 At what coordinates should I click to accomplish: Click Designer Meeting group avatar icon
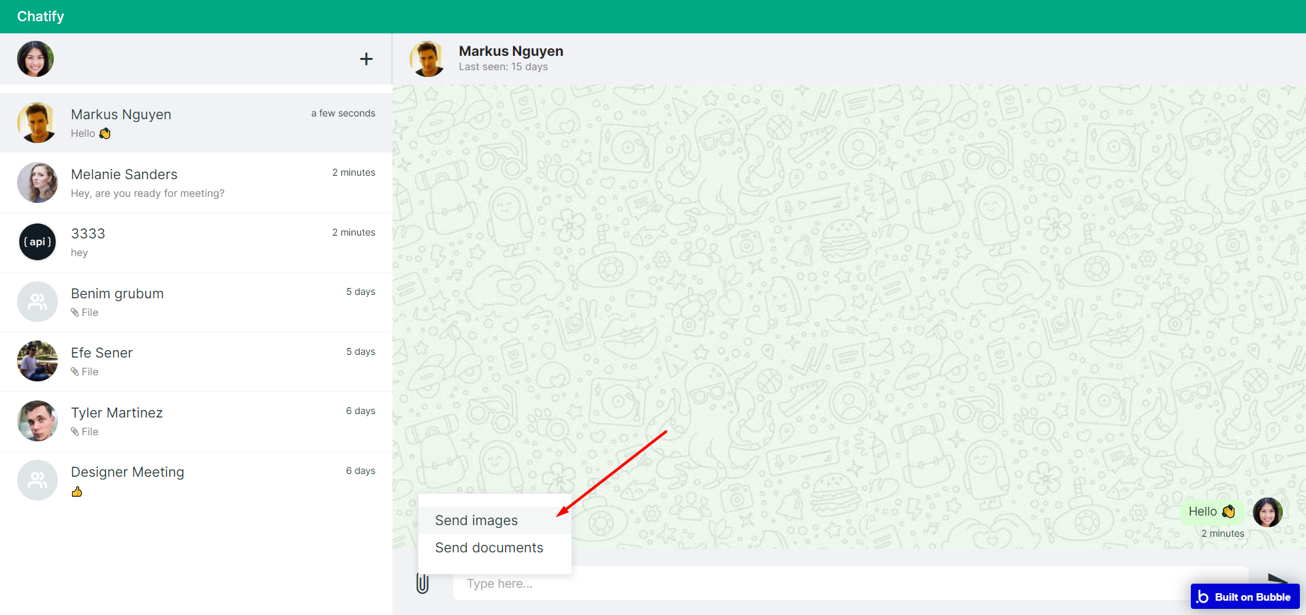[37, 480]
